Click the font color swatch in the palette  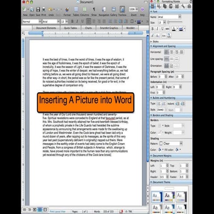pyautogui.click(x=174, y=29)
